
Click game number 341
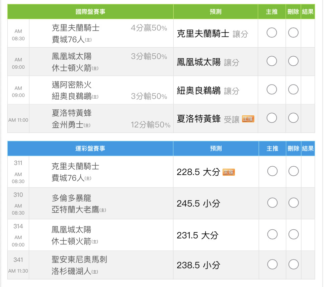18,260
